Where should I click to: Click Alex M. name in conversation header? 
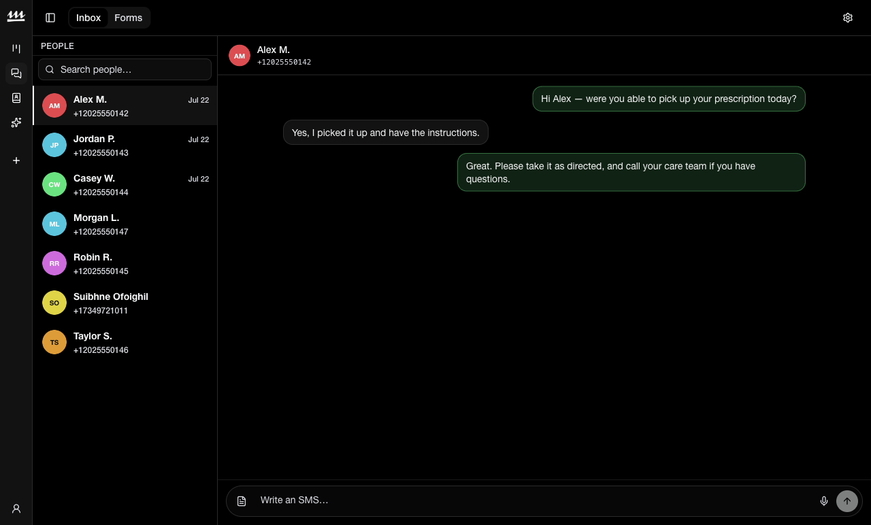pos(274,50)
